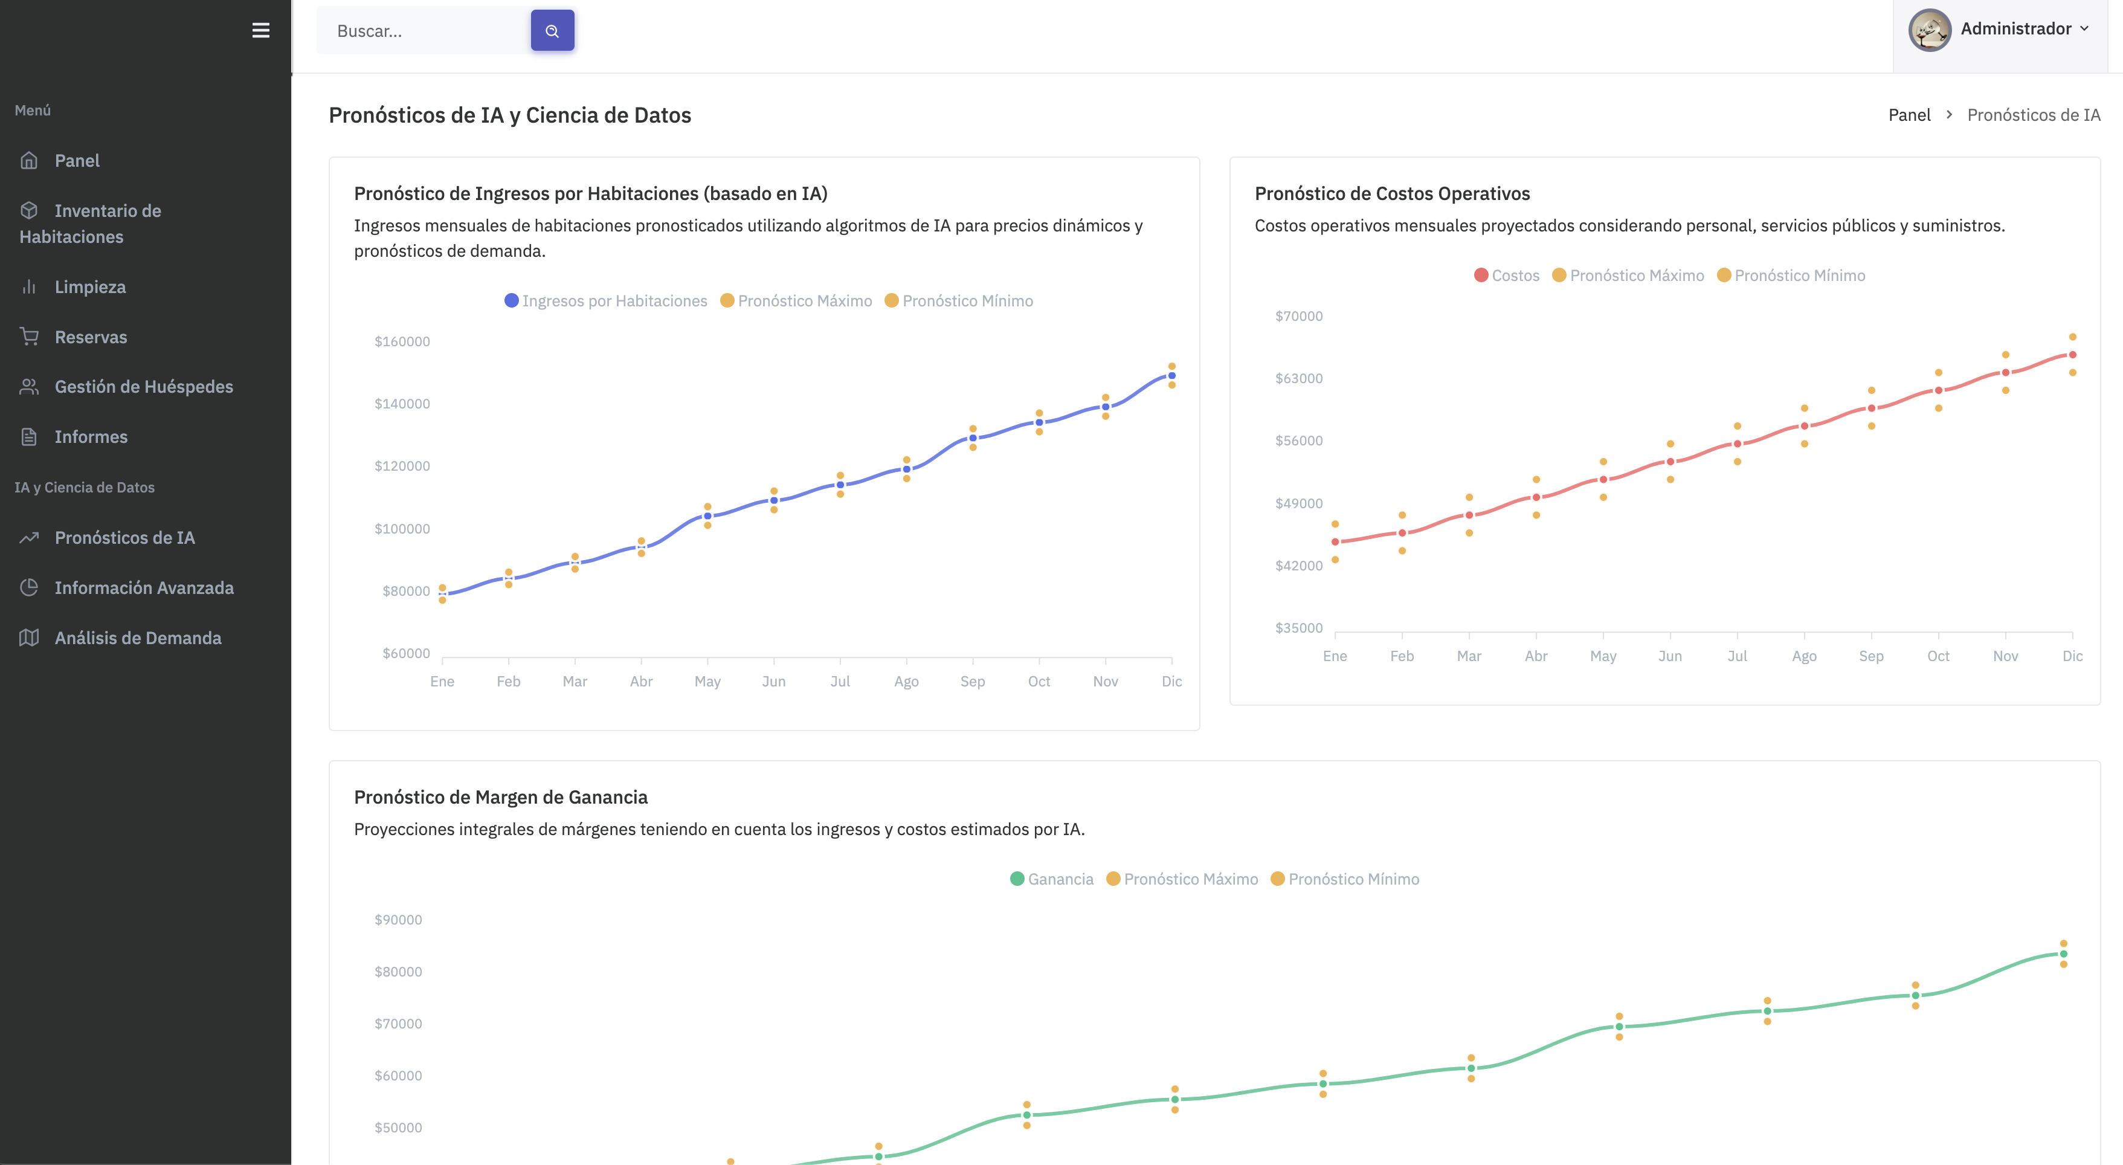Open the Panel menu item
Image resolution: width=2123 pixels, height=1165 pixels.
pos(77,160)
